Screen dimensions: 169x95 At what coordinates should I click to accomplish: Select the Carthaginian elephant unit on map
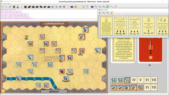(x=82, y=37)
